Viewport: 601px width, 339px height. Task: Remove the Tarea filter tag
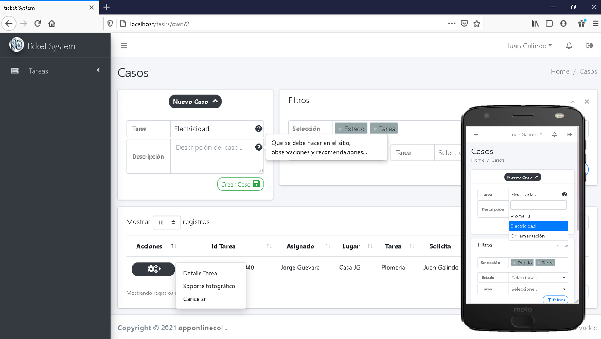[x=375, y=129]
